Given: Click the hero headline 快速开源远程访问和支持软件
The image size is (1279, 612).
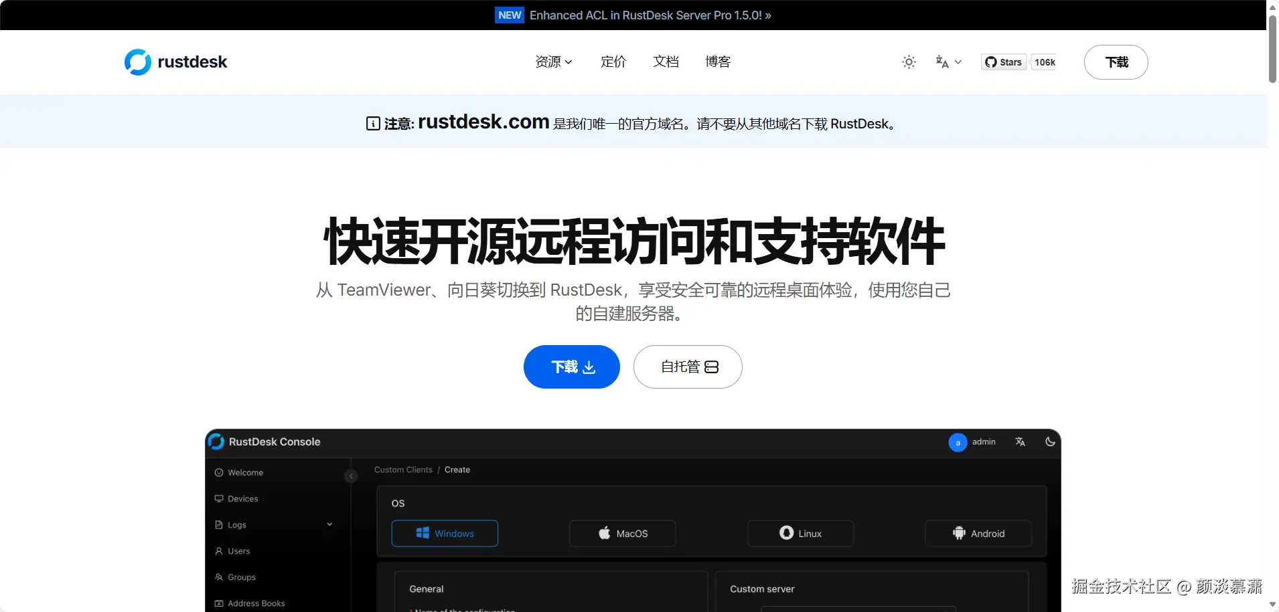Looking at the screenshot, I should 634,241.
